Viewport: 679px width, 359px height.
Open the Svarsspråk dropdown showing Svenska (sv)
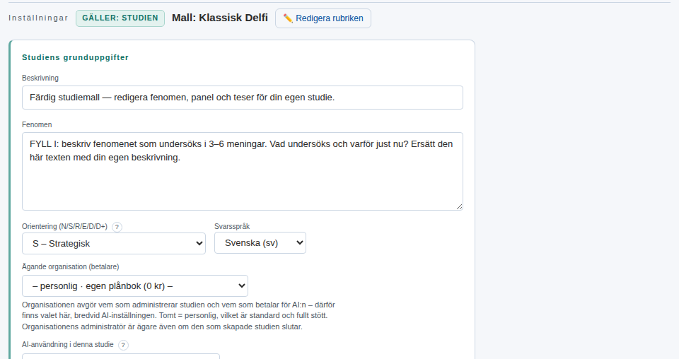260,242
